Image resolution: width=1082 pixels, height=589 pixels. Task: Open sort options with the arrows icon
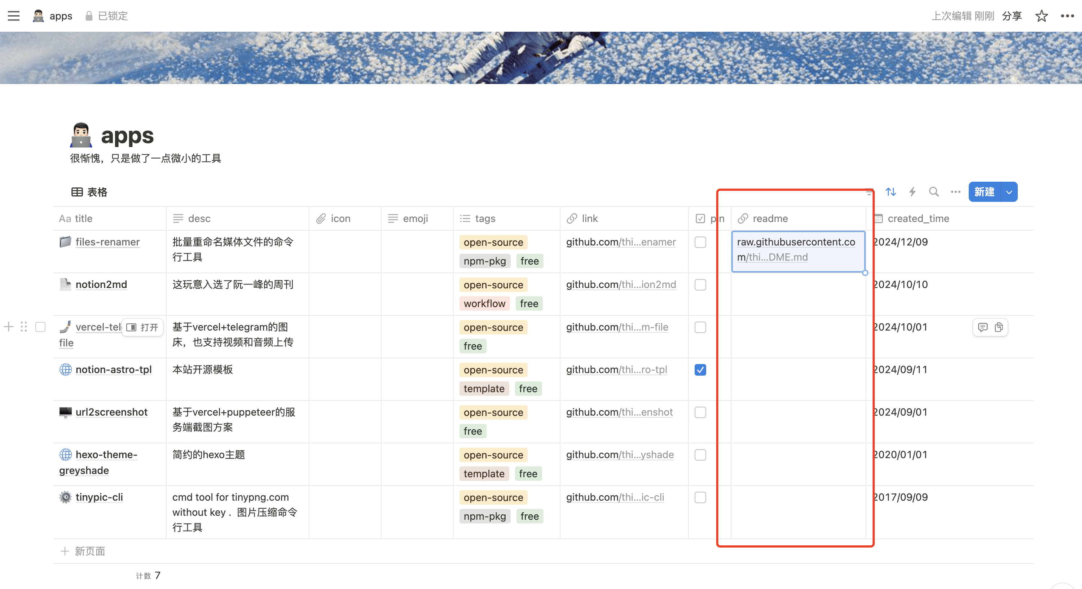coord(891,192)
